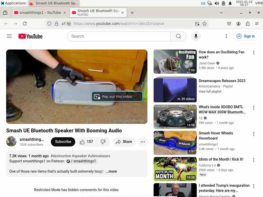263x197 pixels.
Task: Click the main video player
Action: [77, 87]
